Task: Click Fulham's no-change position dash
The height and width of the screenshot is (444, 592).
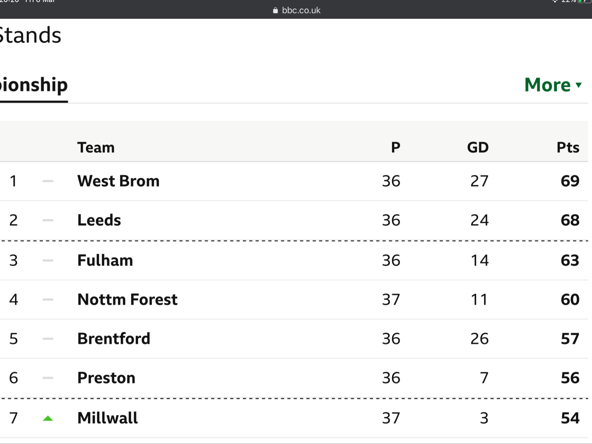Action: [x=48, y=260]
